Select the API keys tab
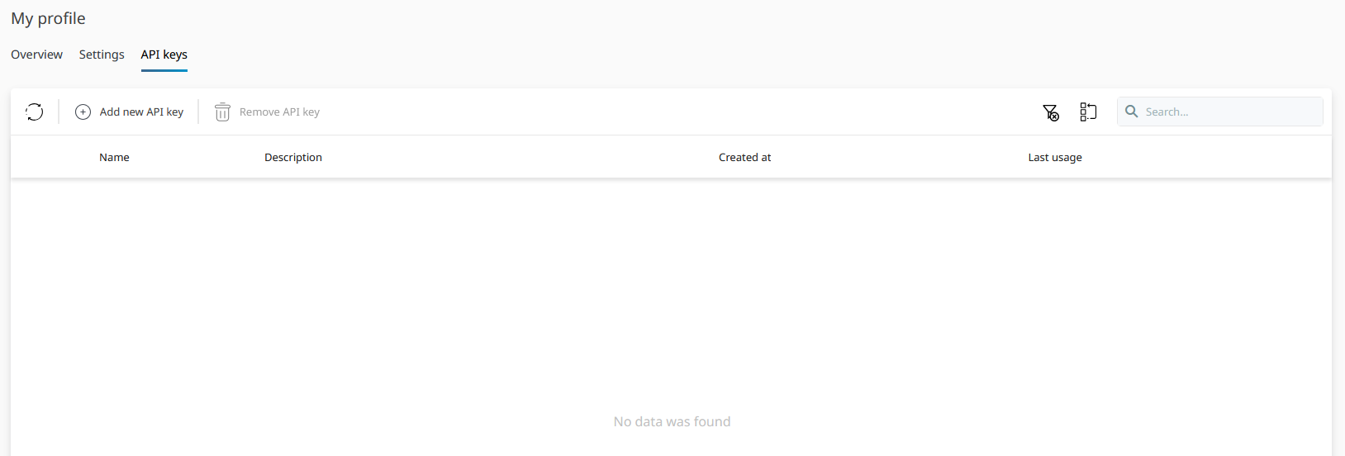1345x456 pixels. pyautogui.click(x=164, y=55)
